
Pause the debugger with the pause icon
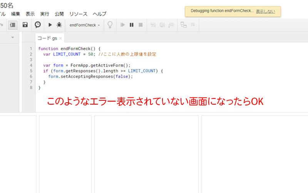[x=132, y=25]
